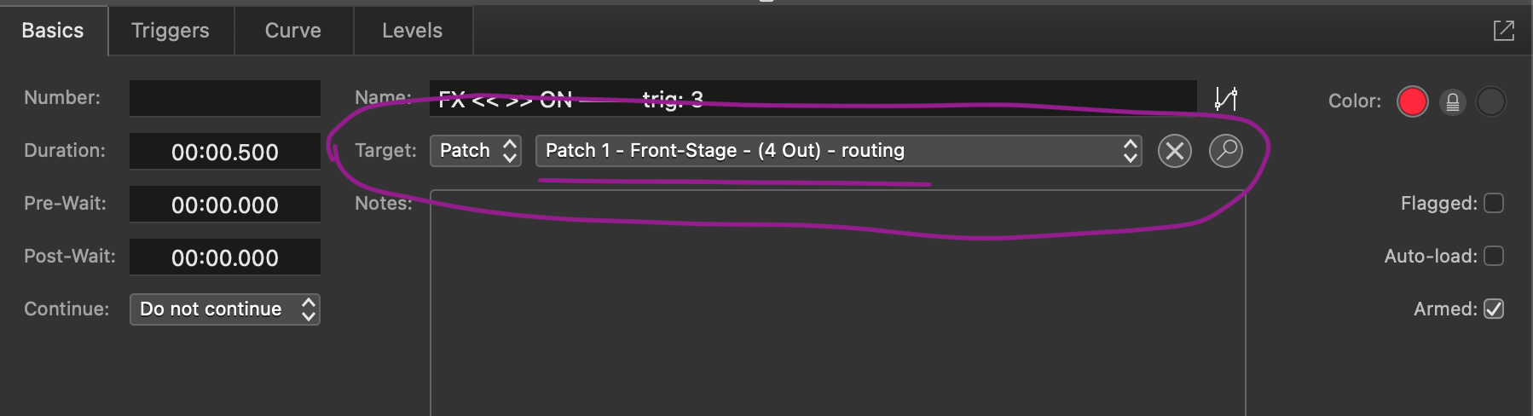The image size is (1533, 416).
Task: Pop out the inspector with top-right icon
Action: click(1504, 31)
